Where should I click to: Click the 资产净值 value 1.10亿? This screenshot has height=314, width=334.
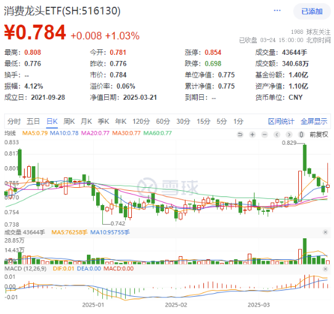pos(298,86)
